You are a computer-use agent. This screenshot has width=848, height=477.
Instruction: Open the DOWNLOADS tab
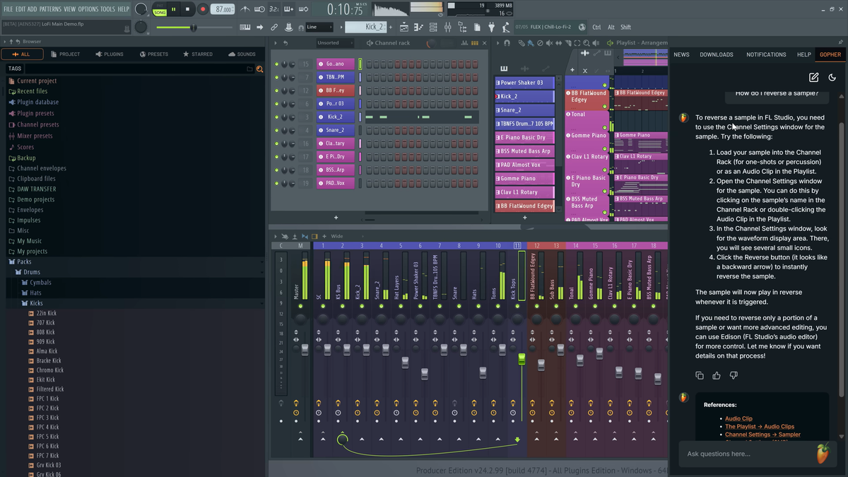click(717, 54)
